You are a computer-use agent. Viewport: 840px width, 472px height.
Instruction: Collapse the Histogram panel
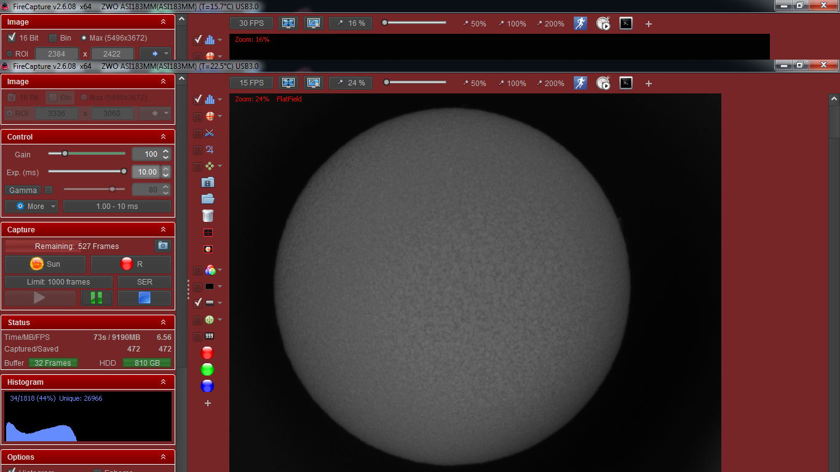(x=163, y=382)
